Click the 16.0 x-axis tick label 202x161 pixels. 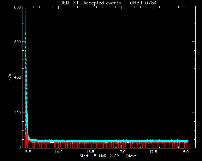pos(58,152)
